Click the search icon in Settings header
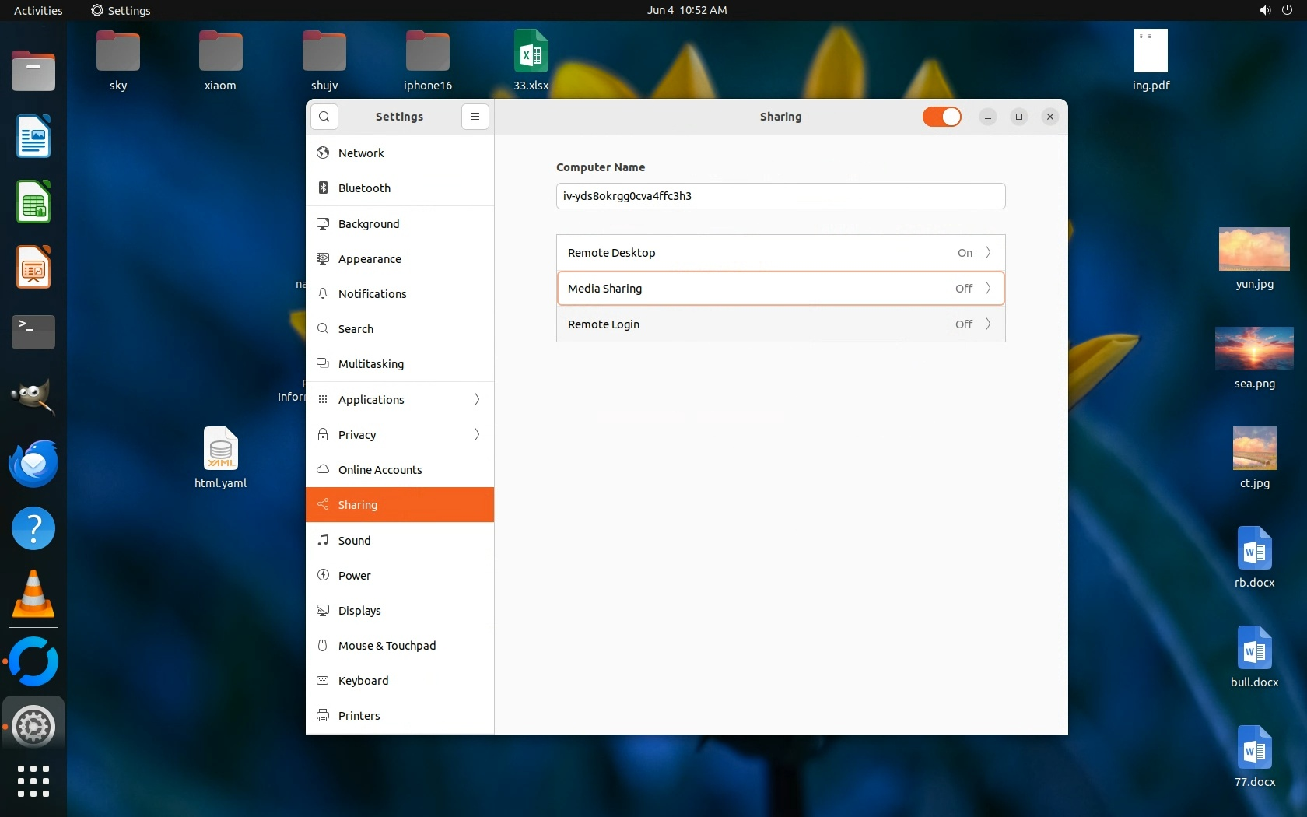1307x817 pixels. (x=324, y=117)
